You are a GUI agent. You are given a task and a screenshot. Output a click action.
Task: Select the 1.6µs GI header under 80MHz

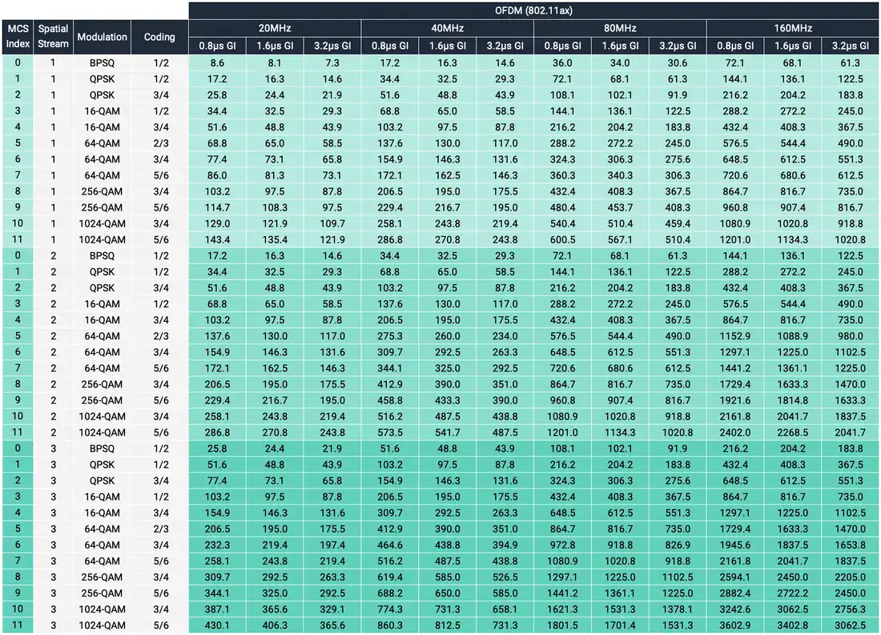[x=620, y=46]
